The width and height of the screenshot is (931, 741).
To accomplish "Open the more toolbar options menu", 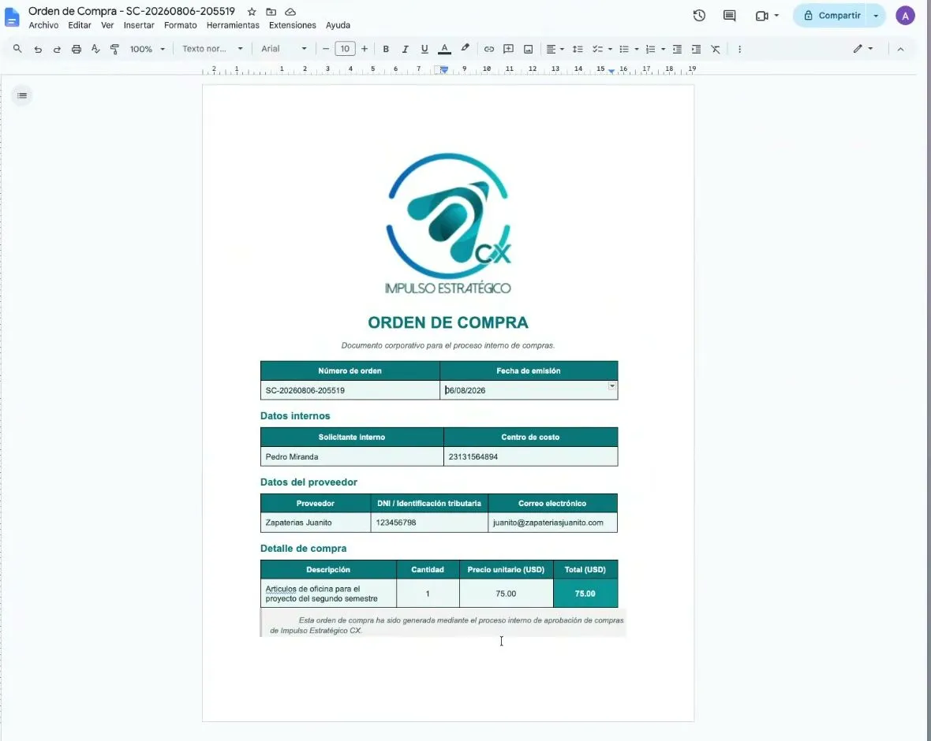I will coord(739,49).
